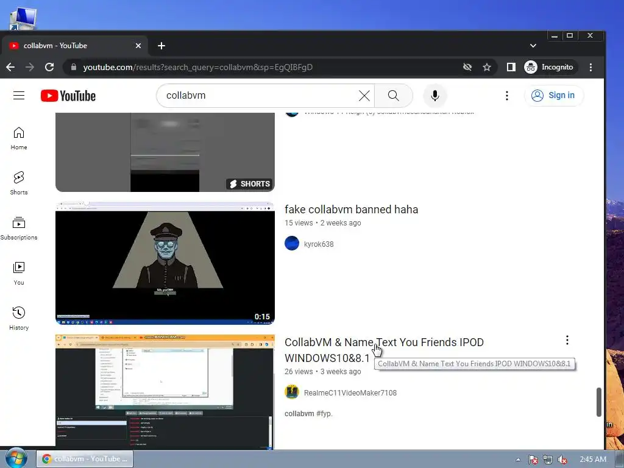Open the 2:45 AM taskbar clock

pyautogui.click(x=593, y=459)
